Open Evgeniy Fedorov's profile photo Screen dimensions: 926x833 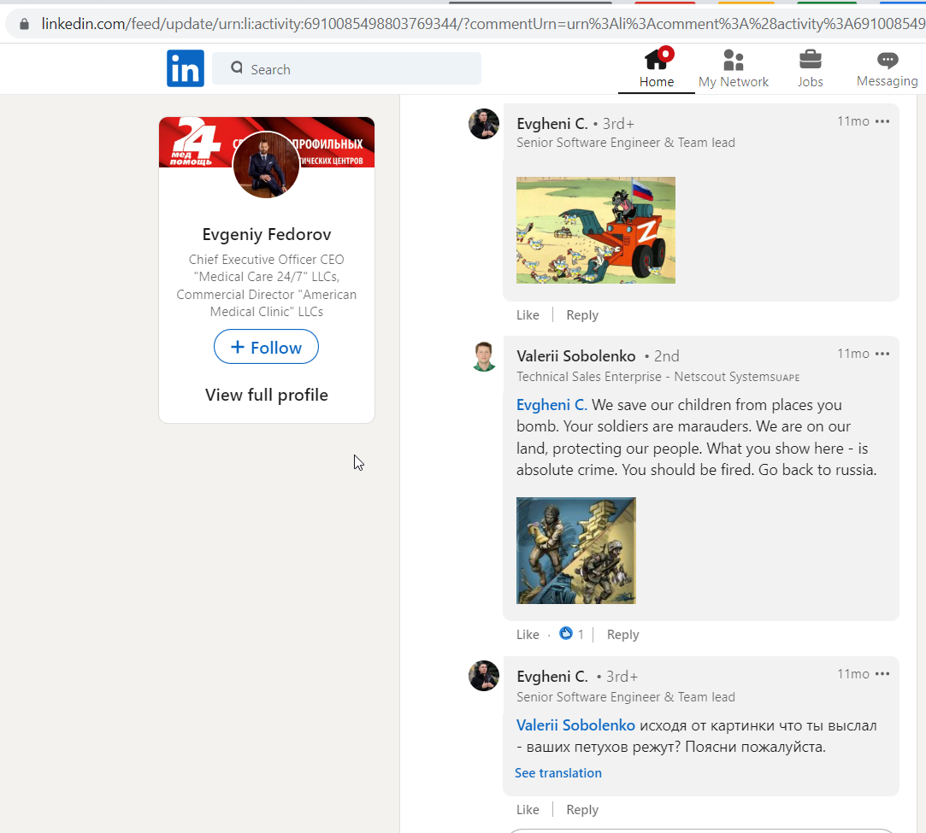point(267,165)
